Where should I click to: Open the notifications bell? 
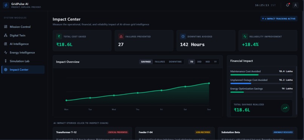(x=287, y=5)
